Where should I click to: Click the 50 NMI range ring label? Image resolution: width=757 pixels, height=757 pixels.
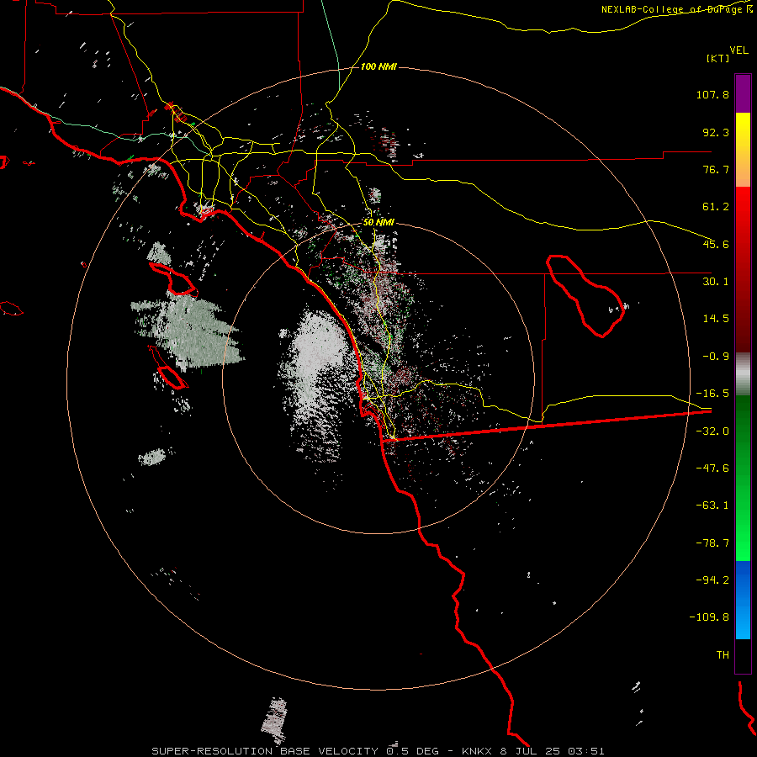click(x=378, y=223)
